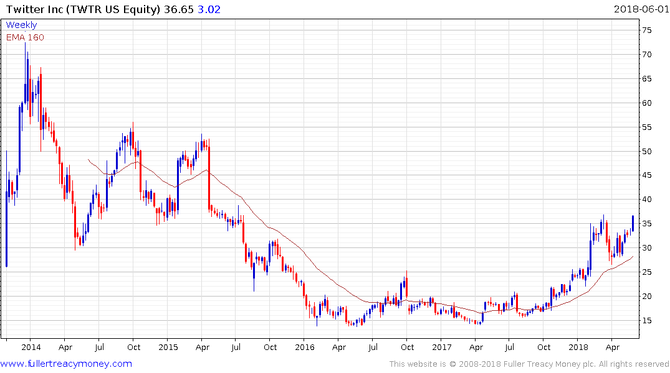670x373 pixels.
Task: Click the tall blue February 2018 candle
Action: click(590, 249)
